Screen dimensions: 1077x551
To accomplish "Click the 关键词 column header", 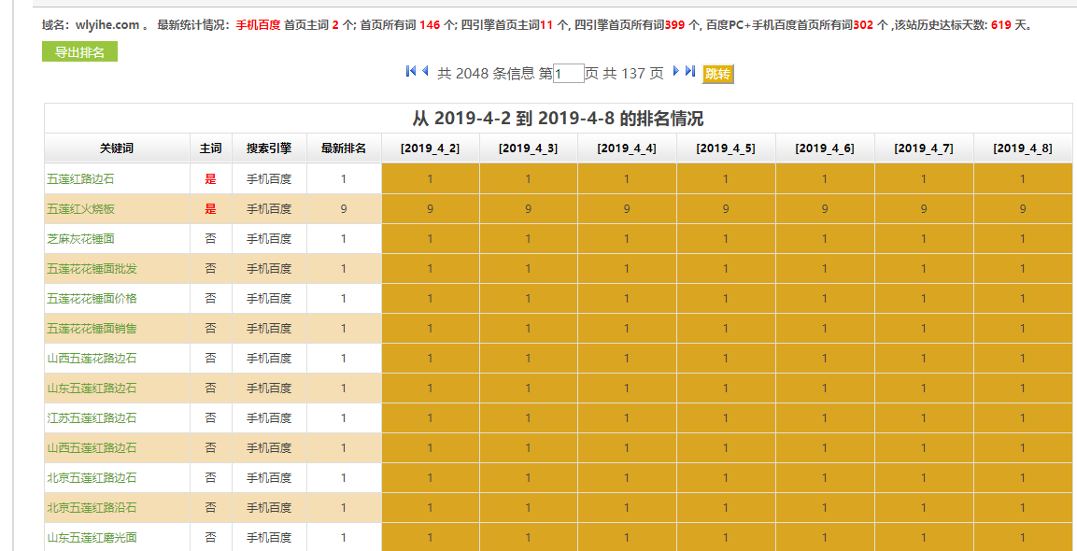I will (117, 147).
